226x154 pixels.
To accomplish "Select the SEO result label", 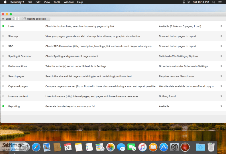I will click(x=11, y=46).
